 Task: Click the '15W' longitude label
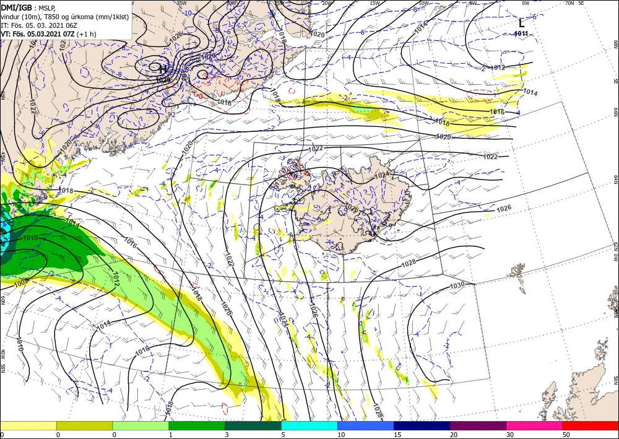(x=376, y=3)
